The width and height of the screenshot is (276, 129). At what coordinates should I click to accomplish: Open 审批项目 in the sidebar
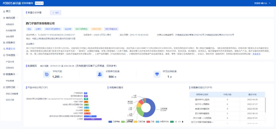pos(10,37)
